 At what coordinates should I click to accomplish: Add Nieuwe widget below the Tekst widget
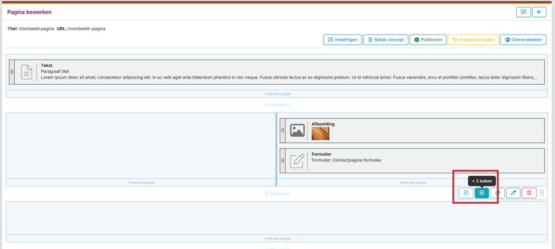pos(277,94)
